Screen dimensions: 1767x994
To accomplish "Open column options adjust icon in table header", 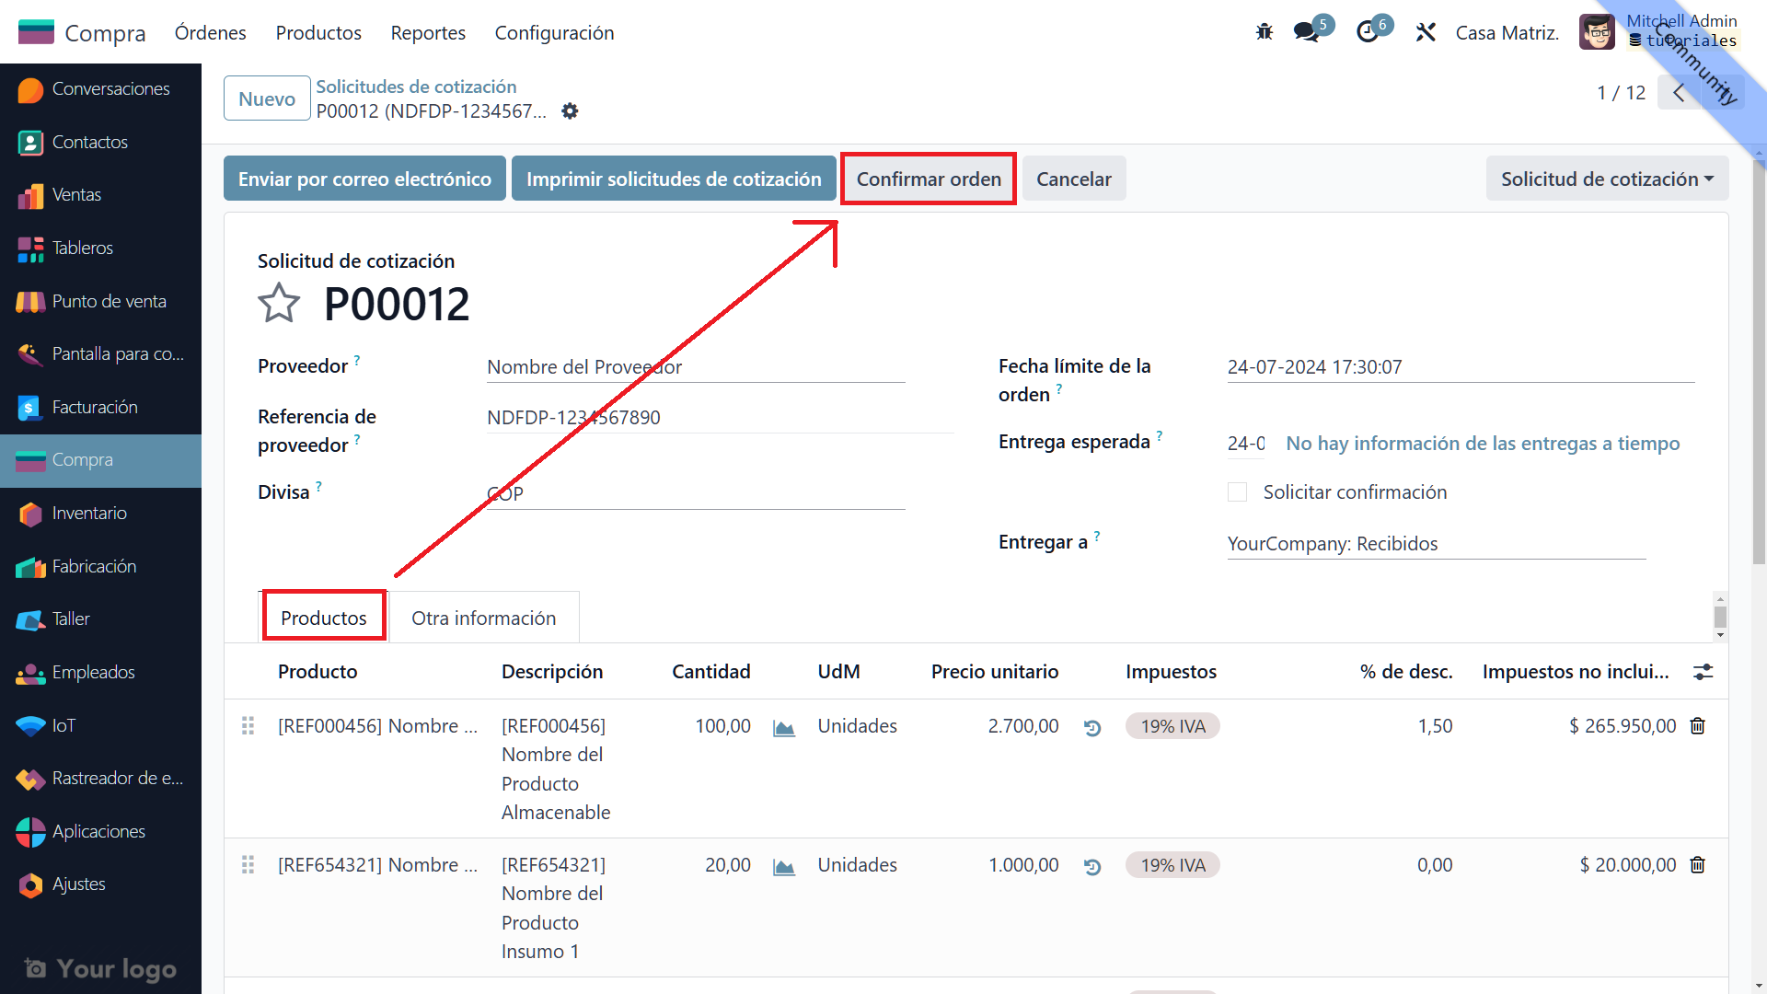I will point(1703,672).
